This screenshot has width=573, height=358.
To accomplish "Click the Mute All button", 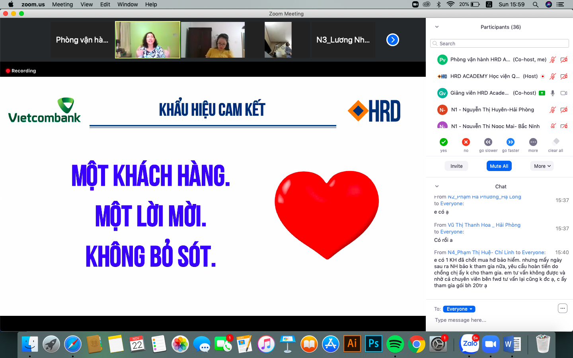I will [499, 166].
